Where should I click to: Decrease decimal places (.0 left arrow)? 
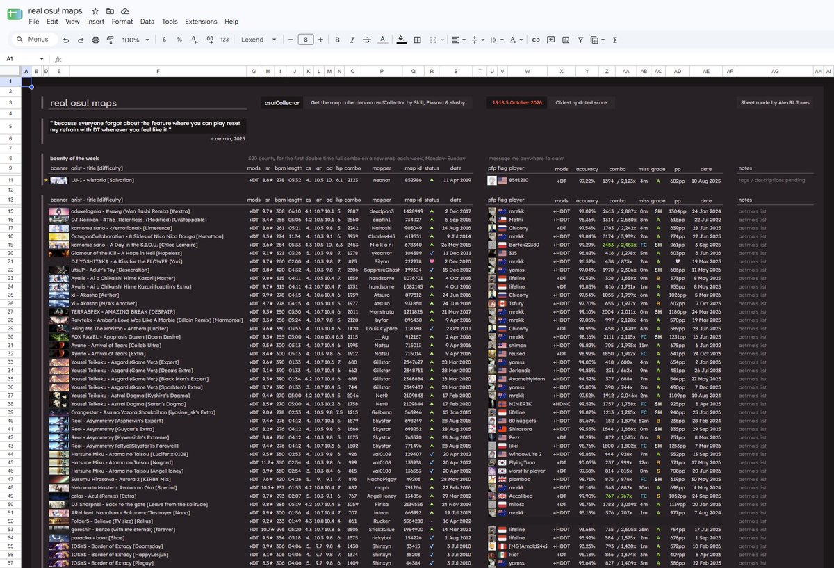(194, 40)
